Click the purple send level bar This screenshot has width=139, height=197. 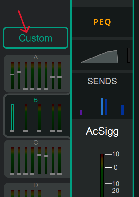click(81, 113)
